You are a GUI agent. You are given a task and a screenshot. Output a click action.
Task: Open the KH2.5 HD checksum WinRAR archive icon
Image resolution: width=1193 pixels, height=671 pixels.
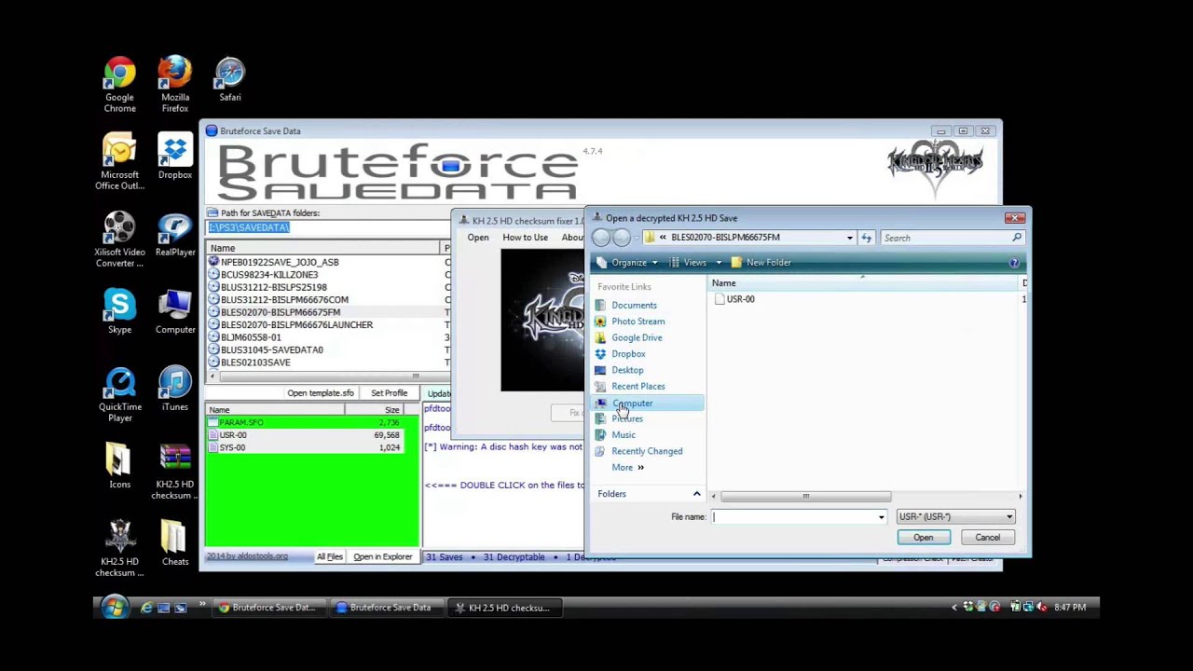175,472
